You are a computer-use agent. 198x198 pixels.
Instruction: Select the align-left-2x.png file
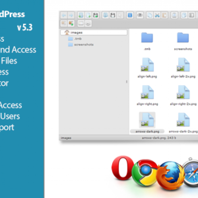183,68
